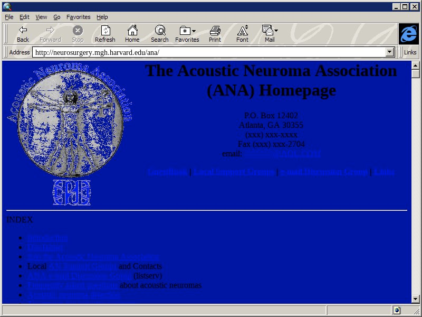The width and height of the screenshot is (422, 317).
Task: Open the Frequently Asked Questions index link
Action: [x=73, y=285]
